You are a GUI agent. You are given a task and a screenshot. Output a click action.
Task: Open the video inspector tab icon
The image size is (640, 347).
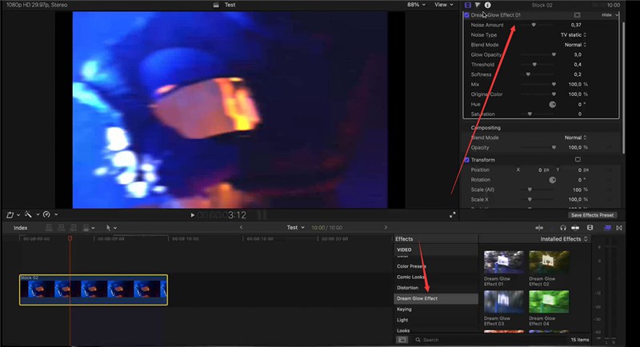click(468, 5)
